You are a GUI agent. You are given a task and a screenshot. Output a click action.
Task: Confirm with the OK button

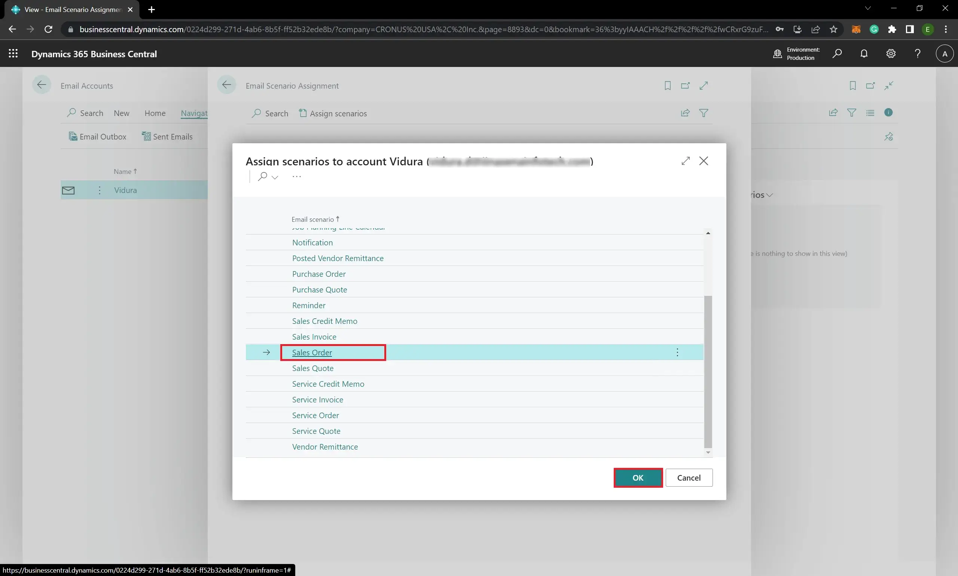click(x=638, y=478)
